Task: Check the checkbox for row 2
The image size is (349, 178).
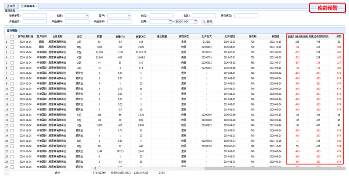Action: (x=12, y=47)
